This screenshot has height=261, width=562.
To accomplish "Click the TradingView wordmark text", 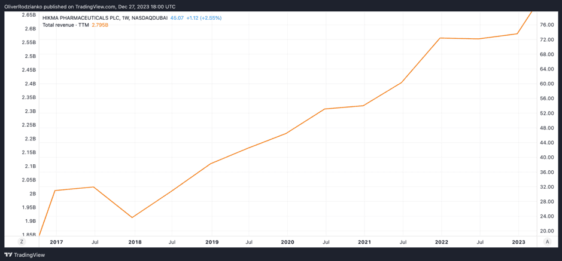I will pyautogui.click(x=29, y=255).
